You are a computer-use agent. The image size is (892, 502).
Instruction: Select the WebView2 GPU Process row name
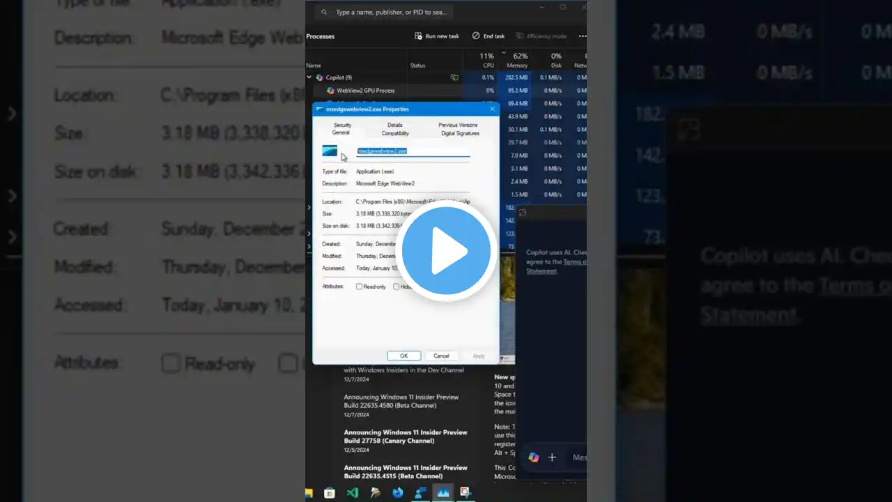click(366, 91)
